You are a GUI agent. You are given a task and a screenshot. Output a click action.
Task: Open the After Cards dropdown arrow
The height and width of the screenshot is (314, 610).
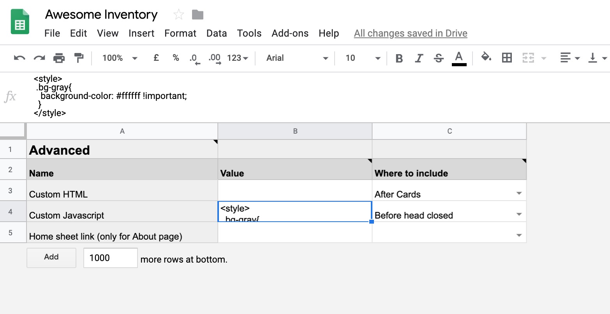(519, 194)
